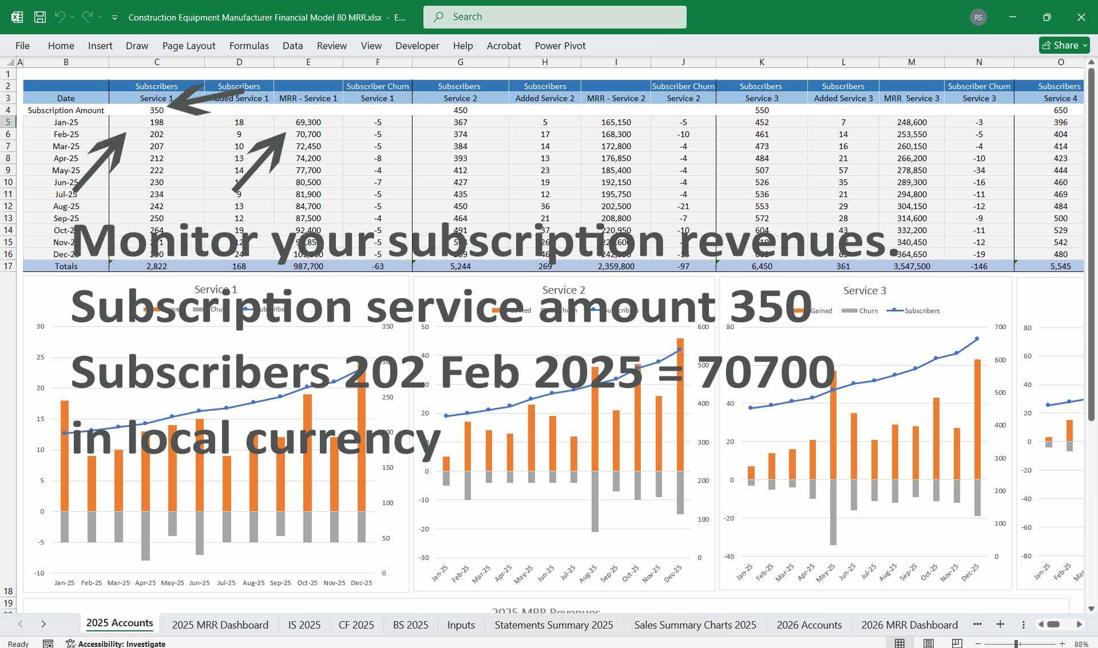Viewport: 1098px width, 648px height.
Task: Open the Home ribbon tab
Action: point(61,46)
